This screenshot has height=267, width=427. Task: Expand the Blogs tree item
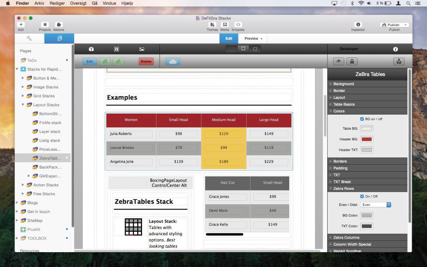click(17, 203)
